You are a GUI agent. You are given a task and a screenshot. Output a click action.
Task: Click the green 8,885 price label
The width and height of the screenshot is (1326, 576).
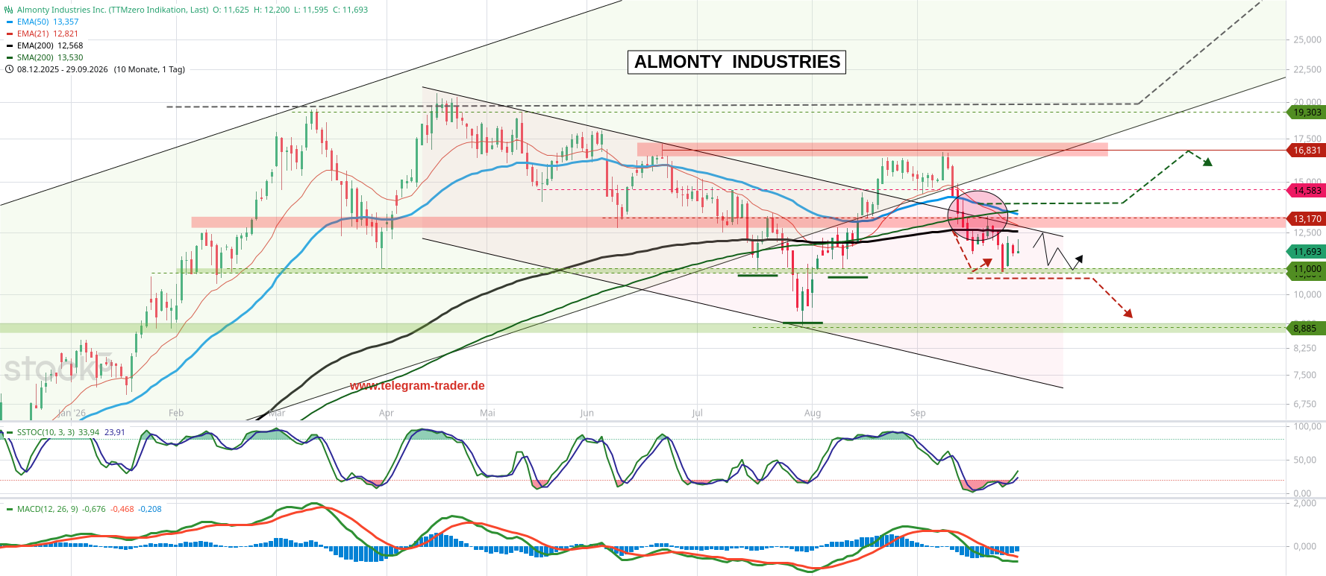[1307, 329]
